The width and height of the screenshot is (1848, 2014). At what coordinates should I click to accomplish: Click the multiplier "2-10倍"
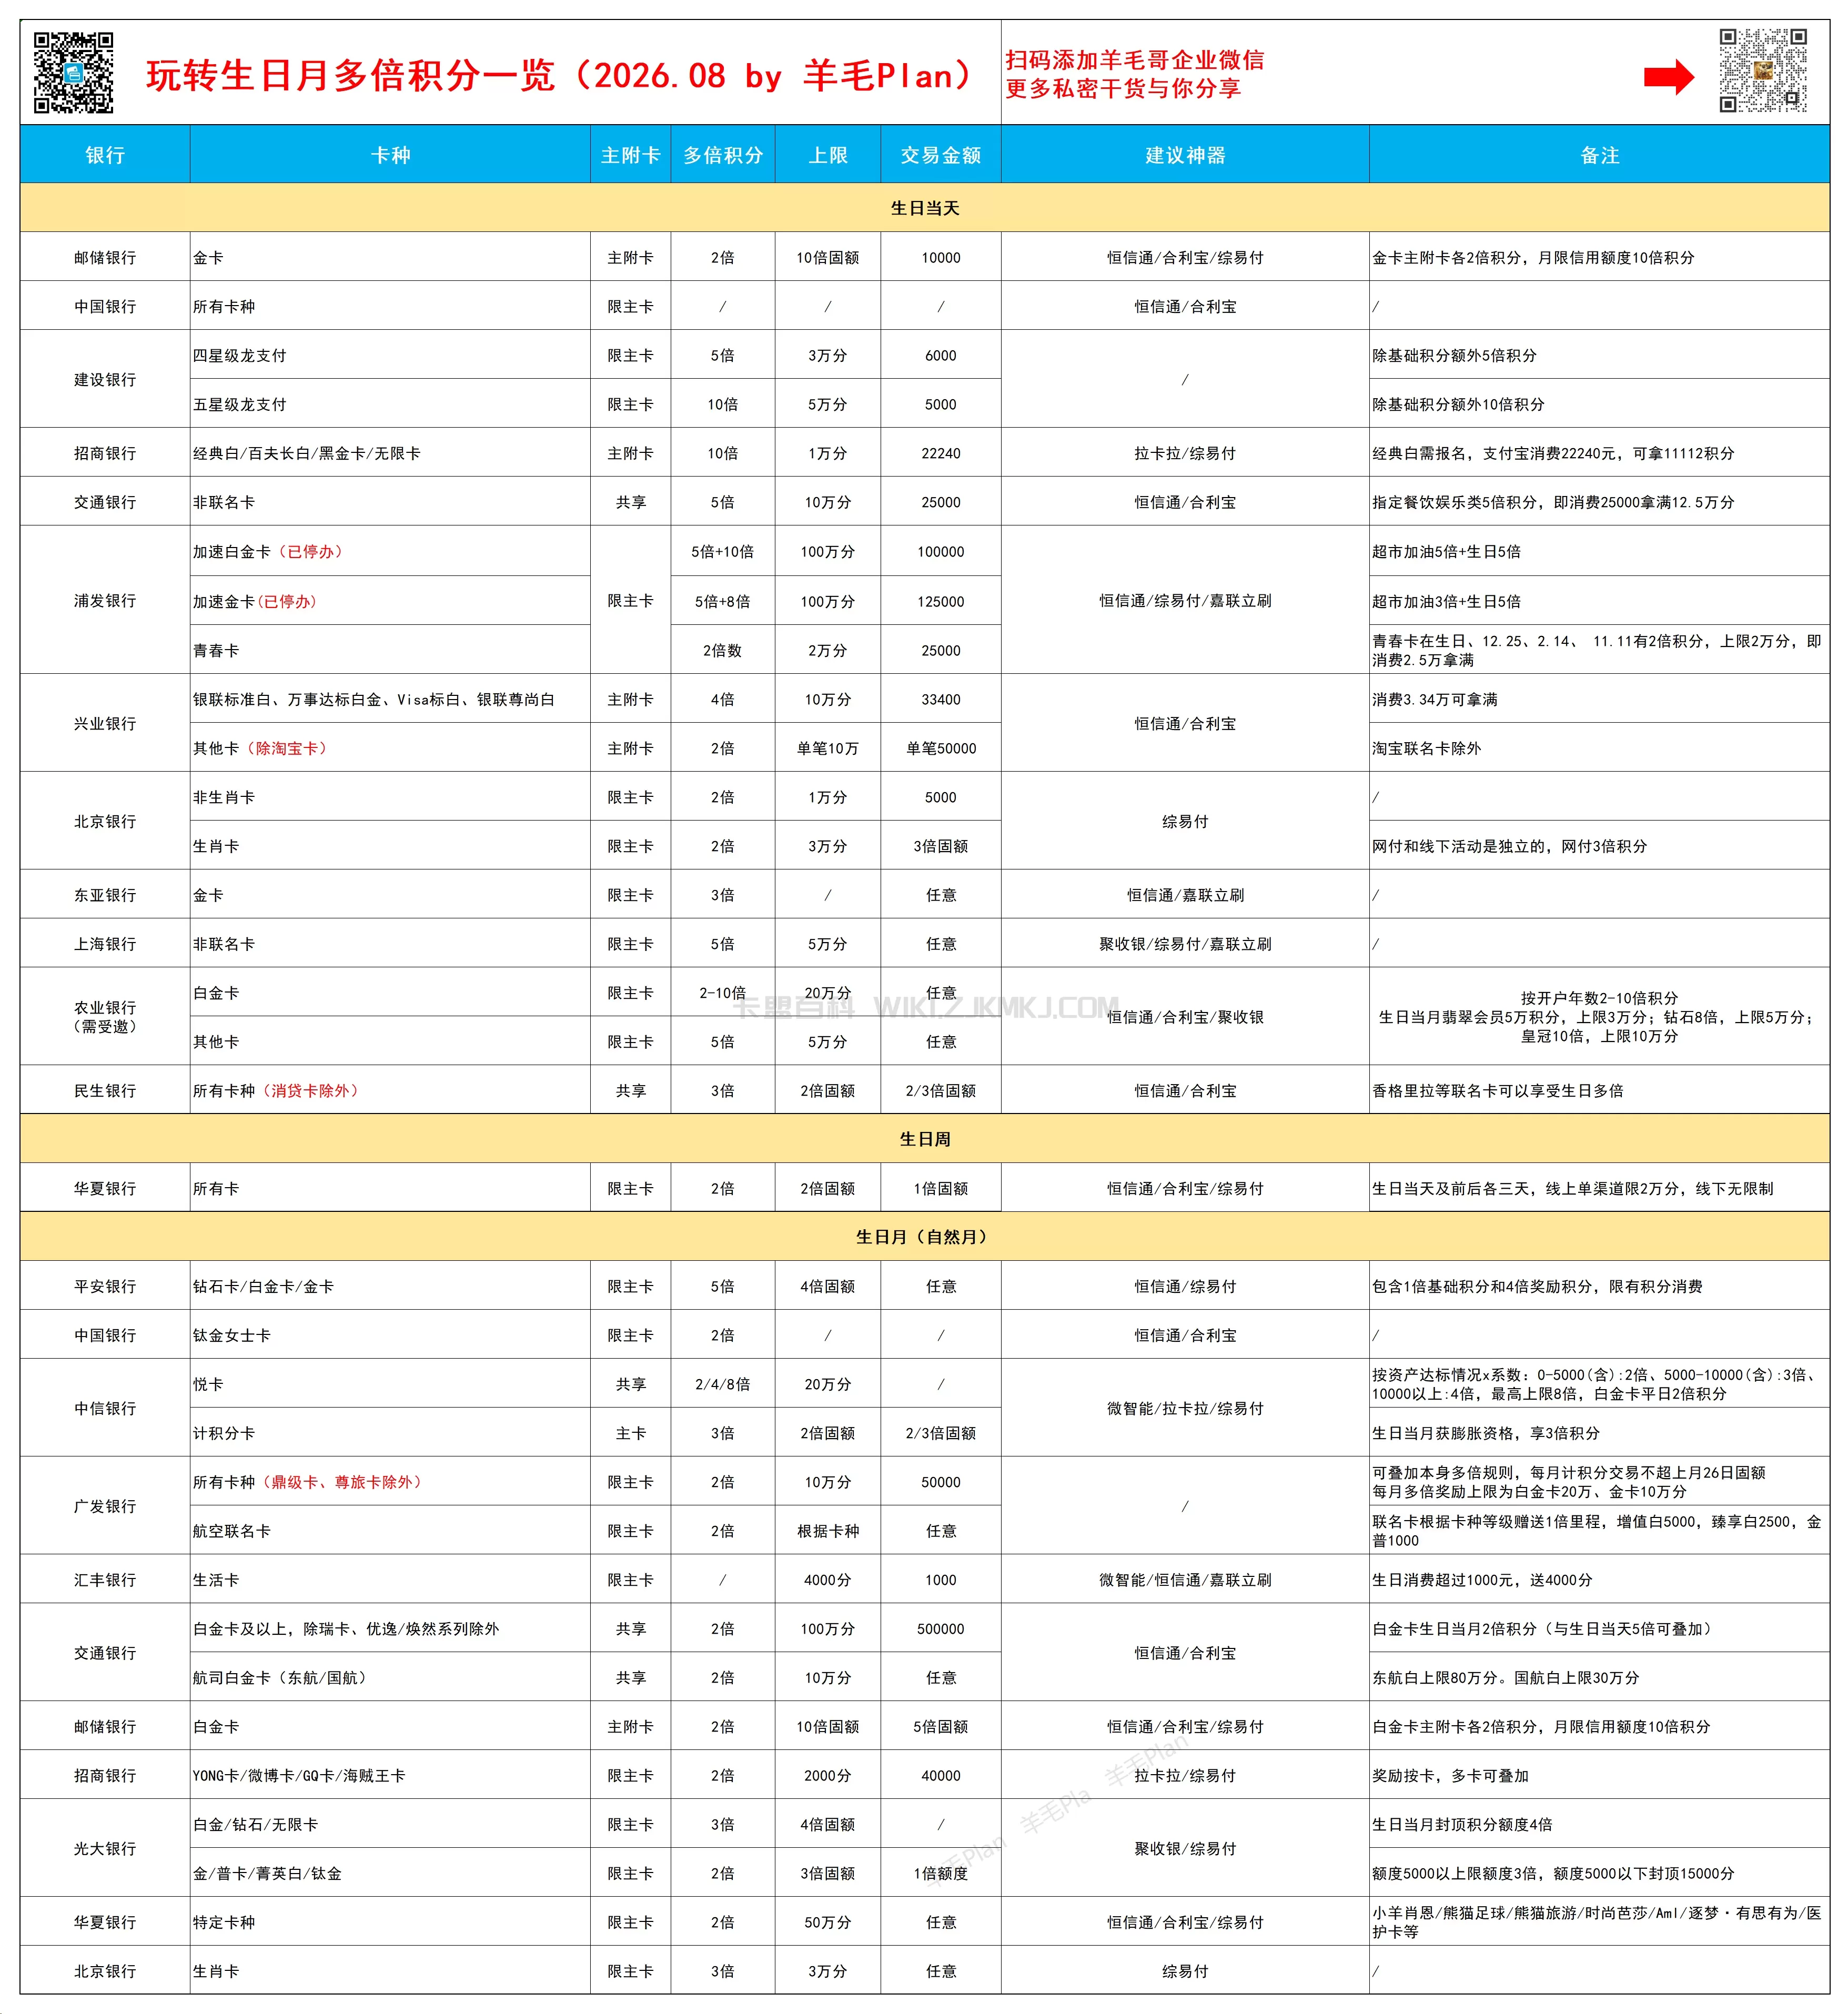pyautogui.click(x=723, y=993)
